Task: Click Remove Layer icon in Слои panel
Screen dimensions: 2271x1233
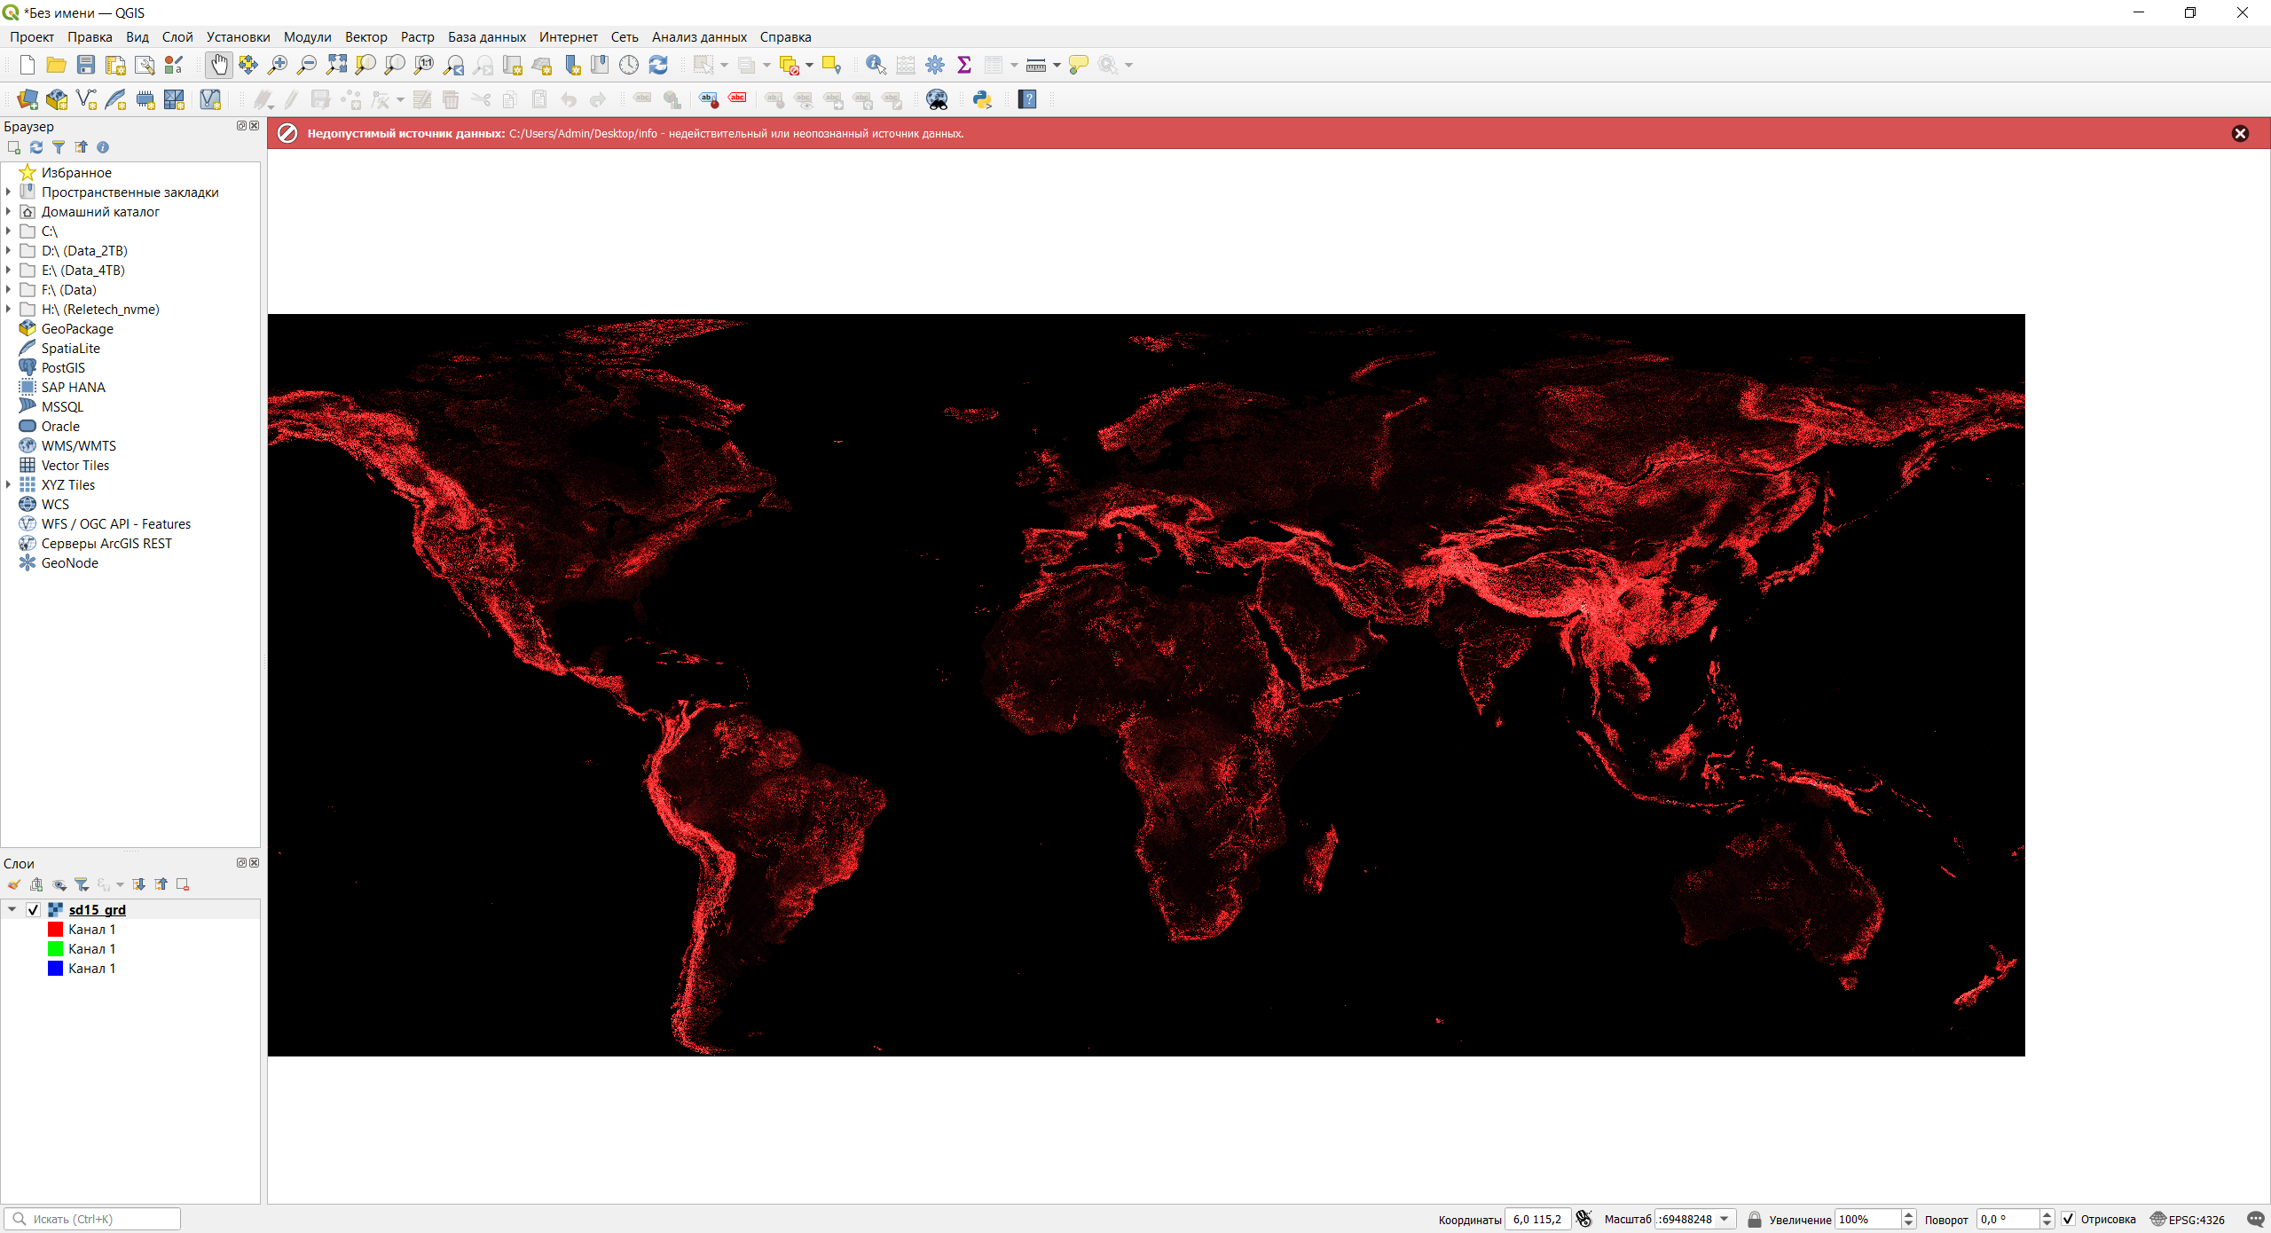Action: point(183,884)
